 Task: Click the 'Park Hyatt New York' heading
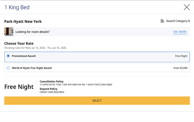[x=23, y=21]
